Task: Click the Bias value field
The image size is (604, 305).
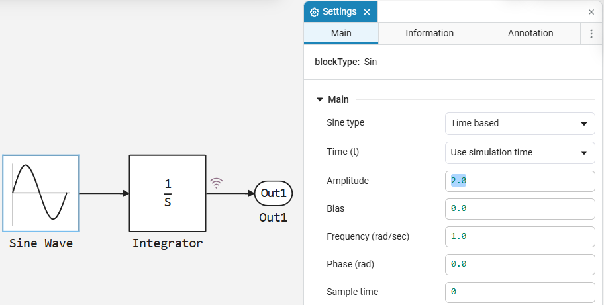Action: click(x=520, y=209)
